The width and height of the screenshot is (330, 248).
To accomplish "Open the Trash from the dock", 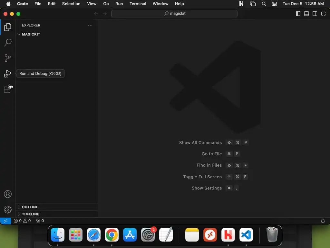I will point(272,235).
